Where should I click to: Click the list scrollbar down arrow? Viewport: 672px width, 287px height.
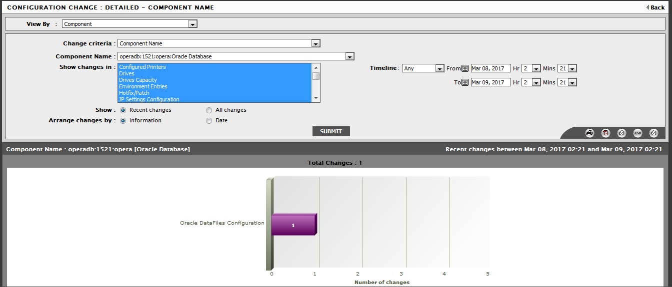pyautogui.click(x=315, y=98)
